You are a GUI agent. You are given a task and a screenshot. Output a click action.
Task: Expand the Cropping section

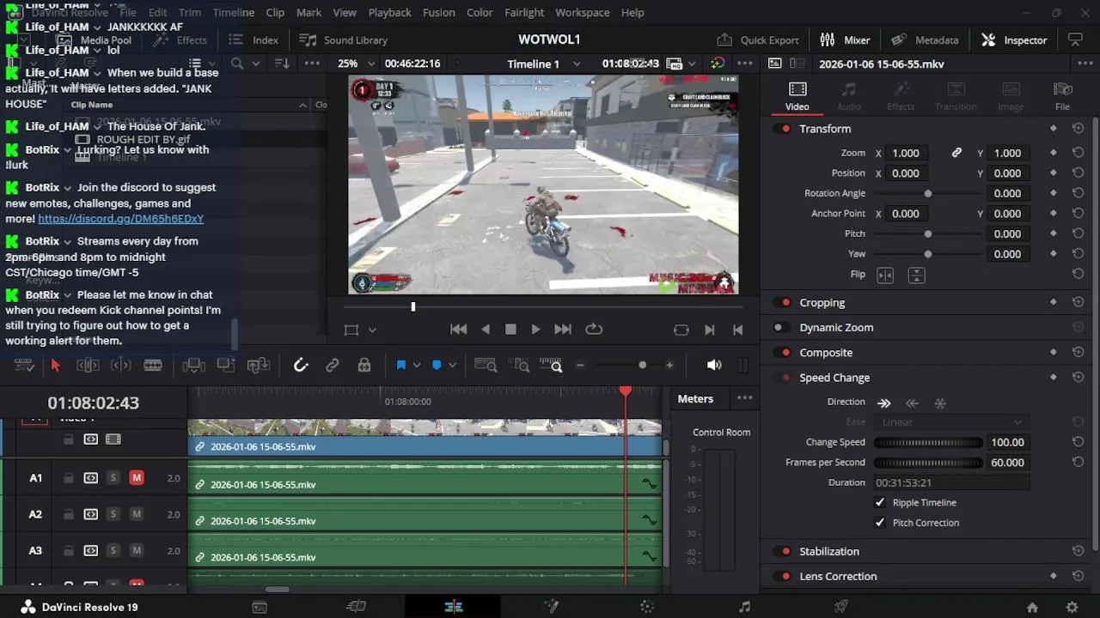822,302
